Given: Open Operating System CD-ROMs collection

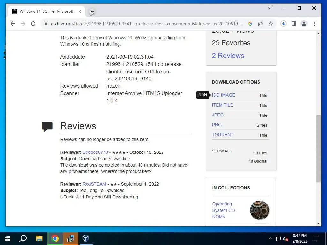Looking at the screenshot, I should [x=224, y=210].
